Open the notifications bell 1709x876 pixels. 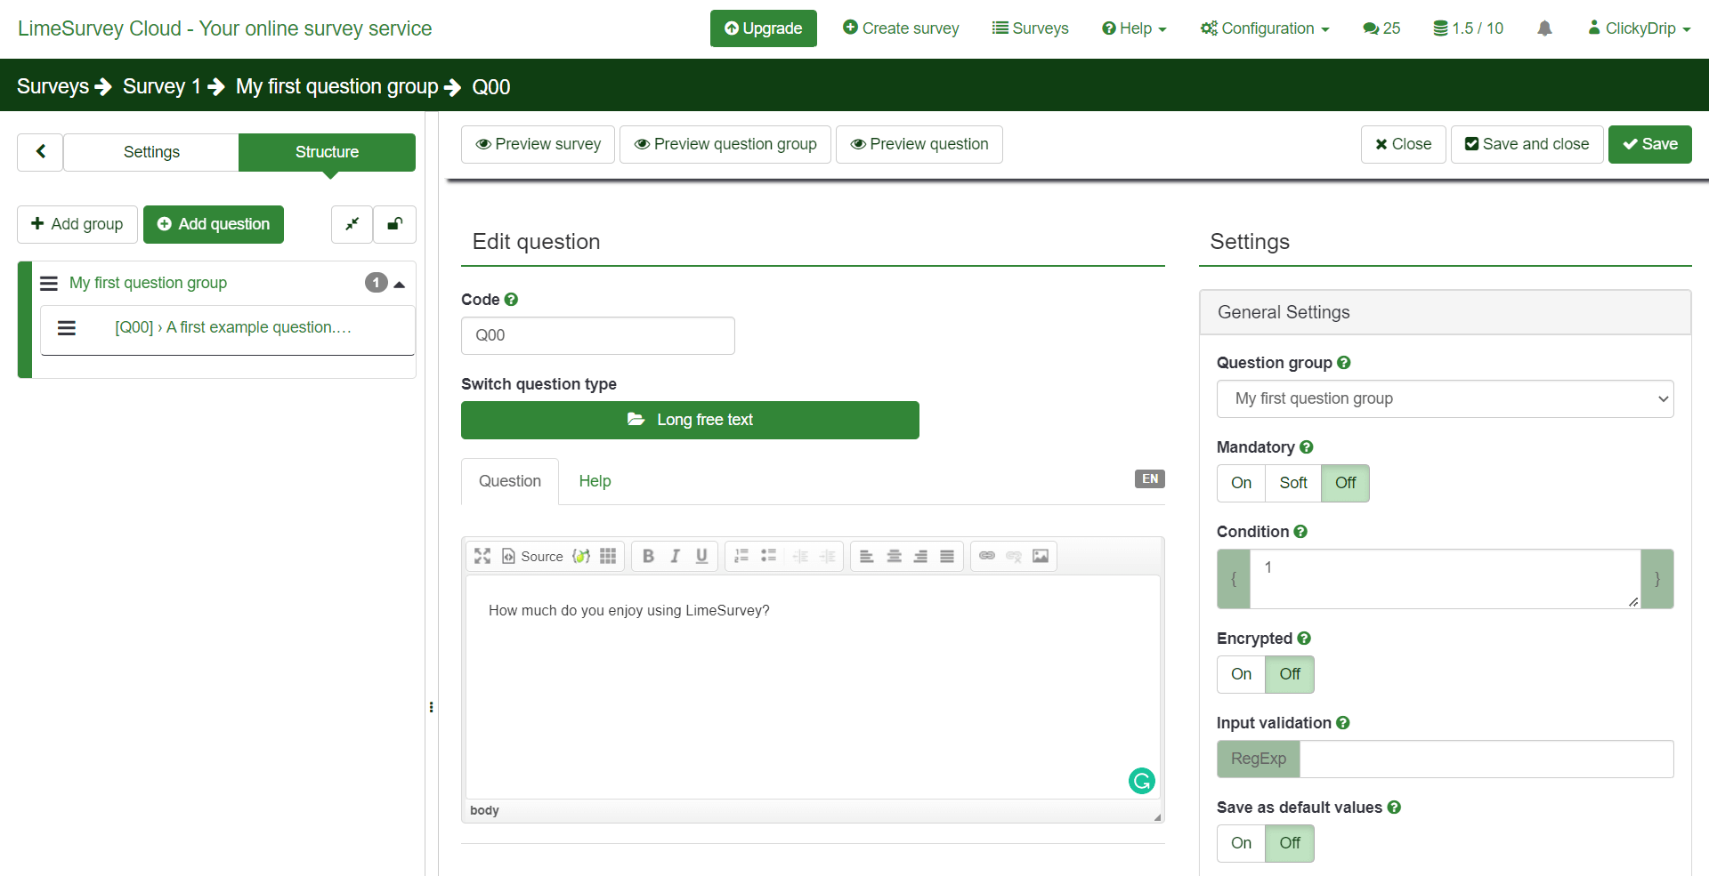click(x=1544, y=28)
